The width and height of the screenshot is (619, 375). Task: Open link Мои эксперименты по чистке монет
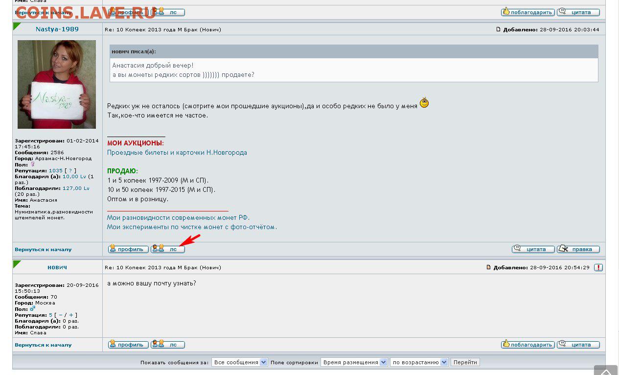coord(192,227)
